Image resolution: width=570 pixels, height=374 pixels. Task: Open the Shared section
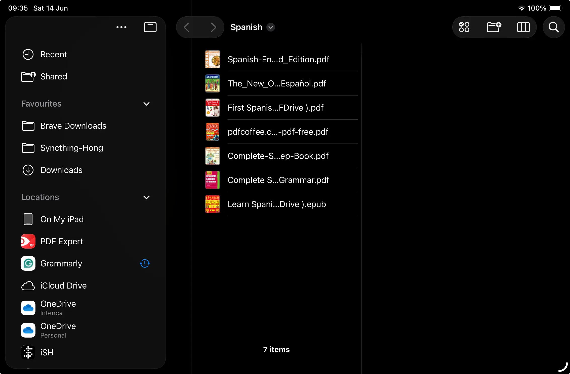[x=54, y=77]
